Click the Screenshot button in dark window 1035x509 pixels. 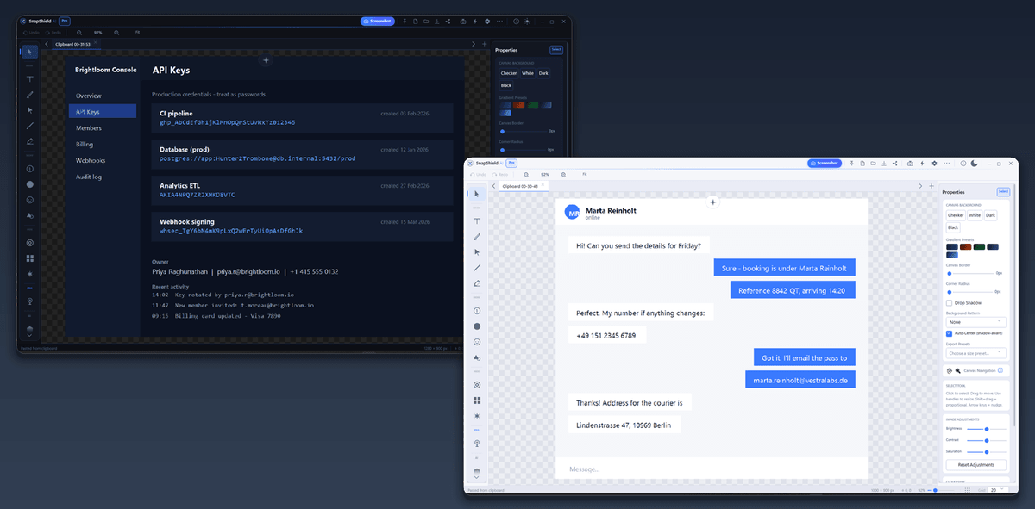click(x=378, y=21)
